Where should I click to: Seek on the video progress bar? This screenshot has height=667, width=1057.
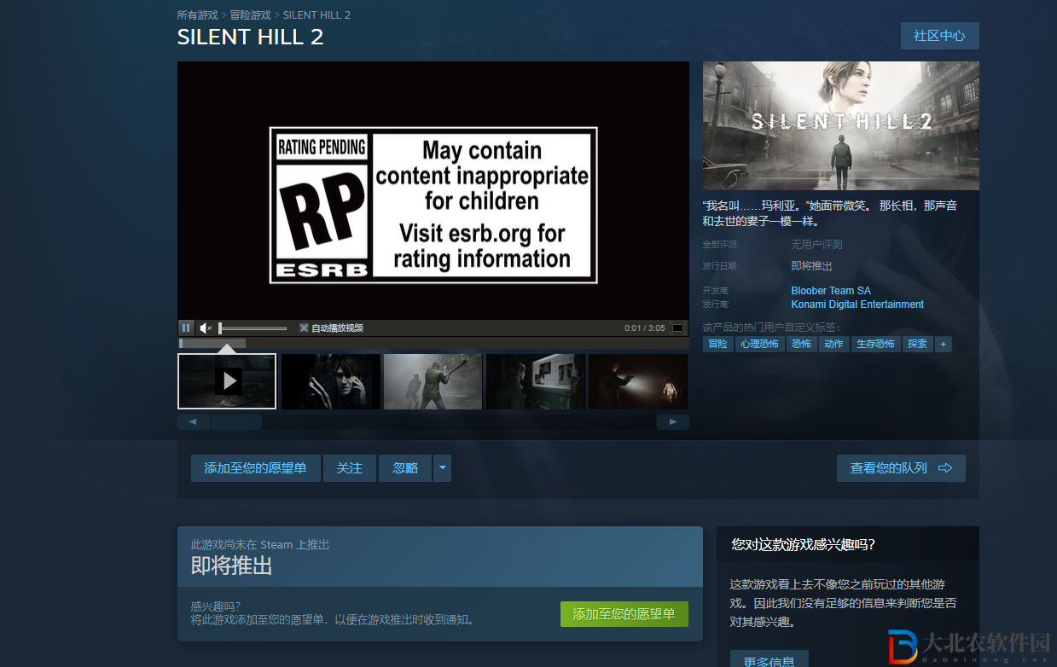(x=433, y=343)
